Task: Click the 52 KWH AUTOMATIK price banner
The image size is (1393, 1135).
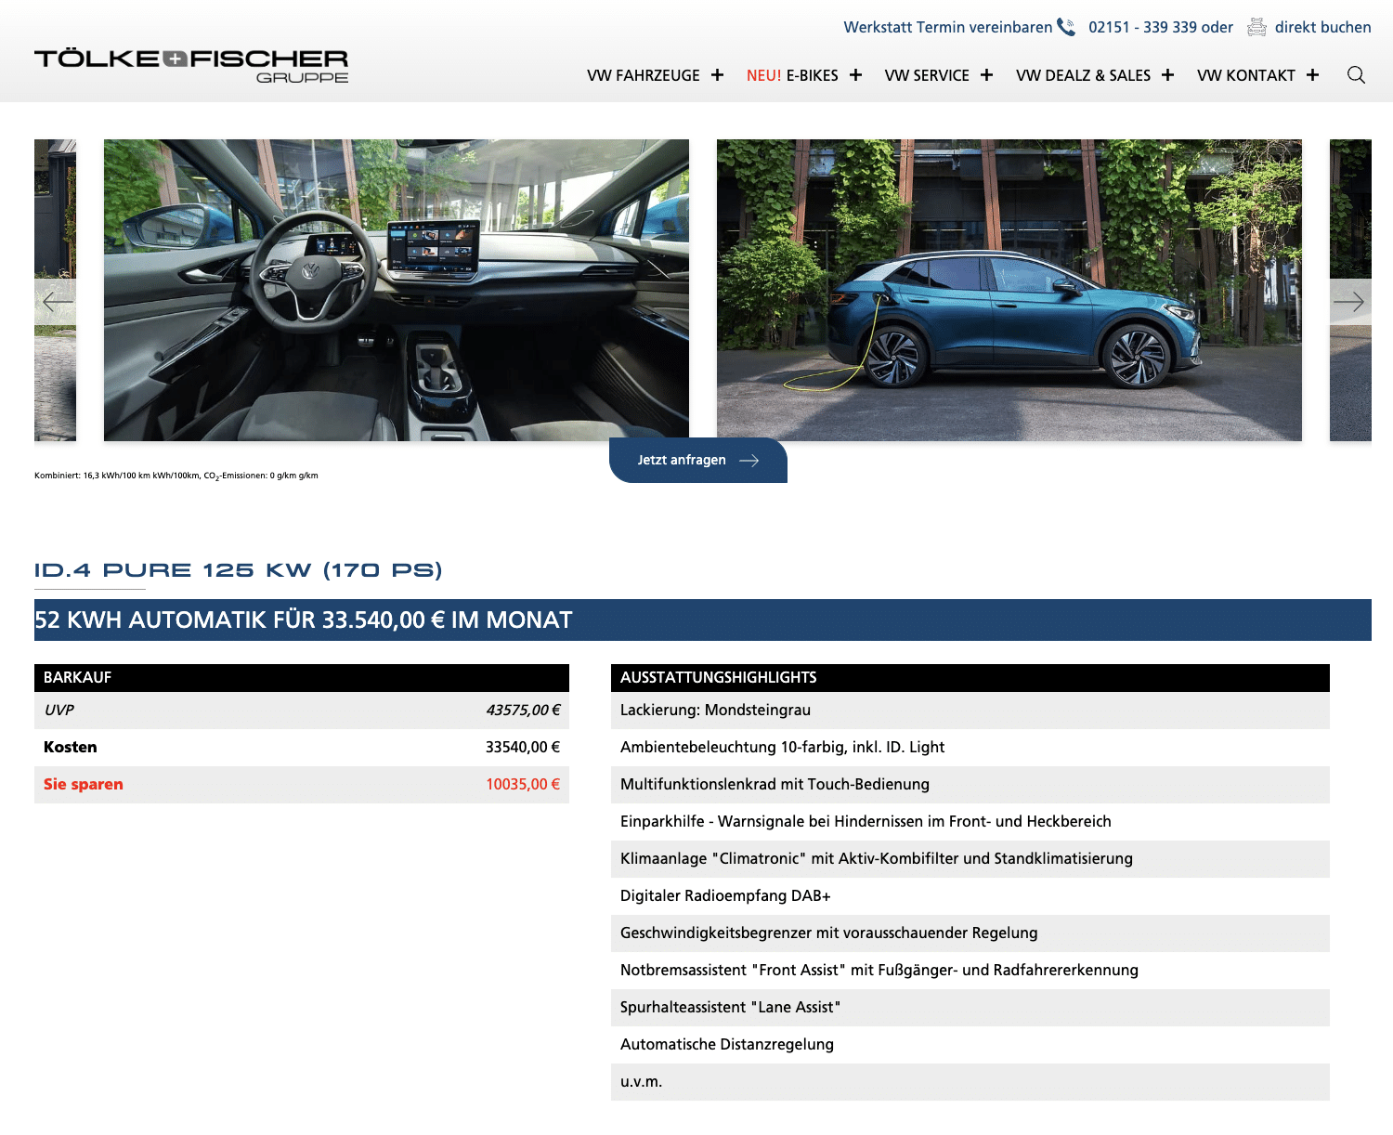Action: [703, 620]
